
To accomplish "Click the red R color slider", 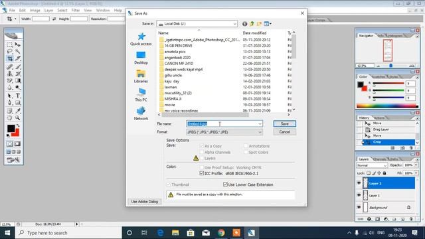I will pyautogui.click(x=388, y=84).
